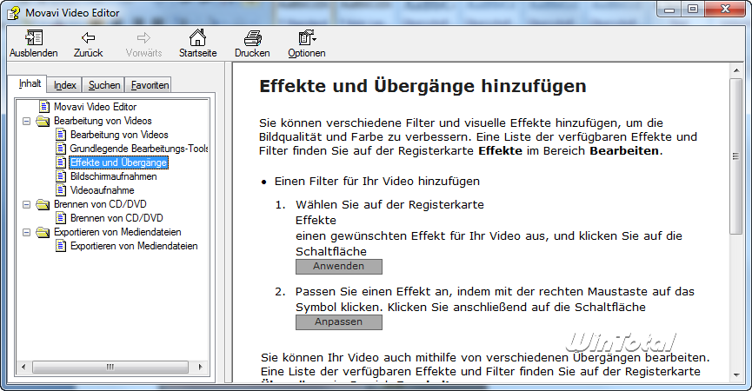This screenshot has width=752, height=391.
Task: Click the Vorwärts forward arrow
Action: [143, 38]
